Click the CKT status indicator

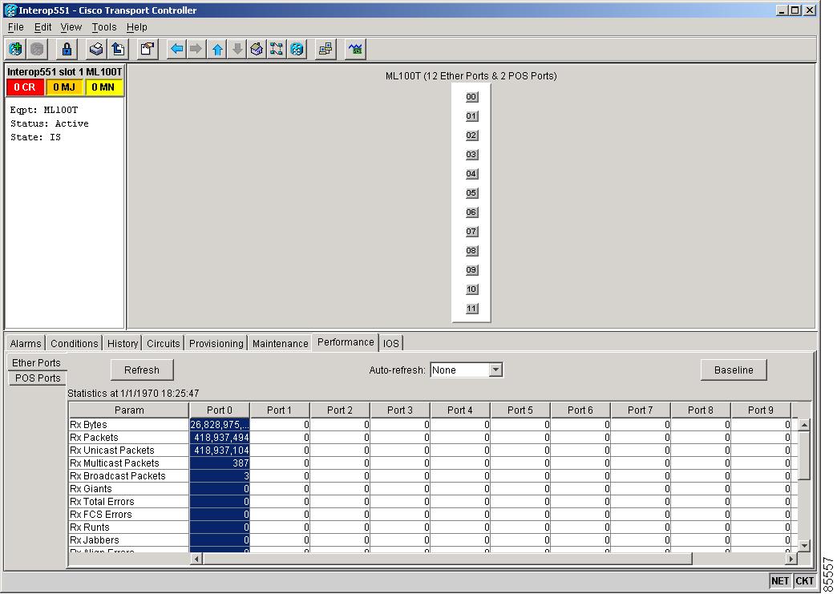[x=804, y=580]
